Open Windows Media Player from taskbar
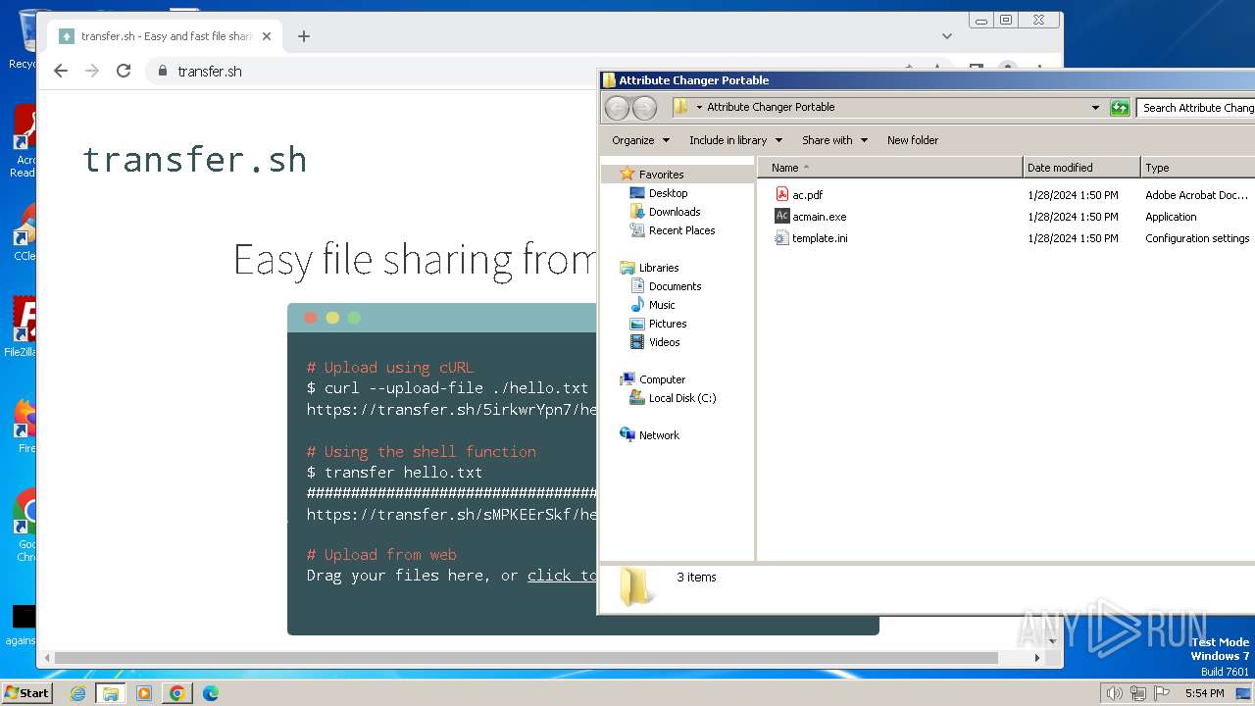 (x=144, y=693)
